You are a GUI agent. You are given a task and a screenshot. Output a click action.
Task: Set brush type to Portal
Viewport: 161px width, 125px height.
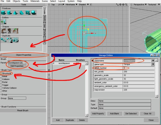(x=2, y=82)
